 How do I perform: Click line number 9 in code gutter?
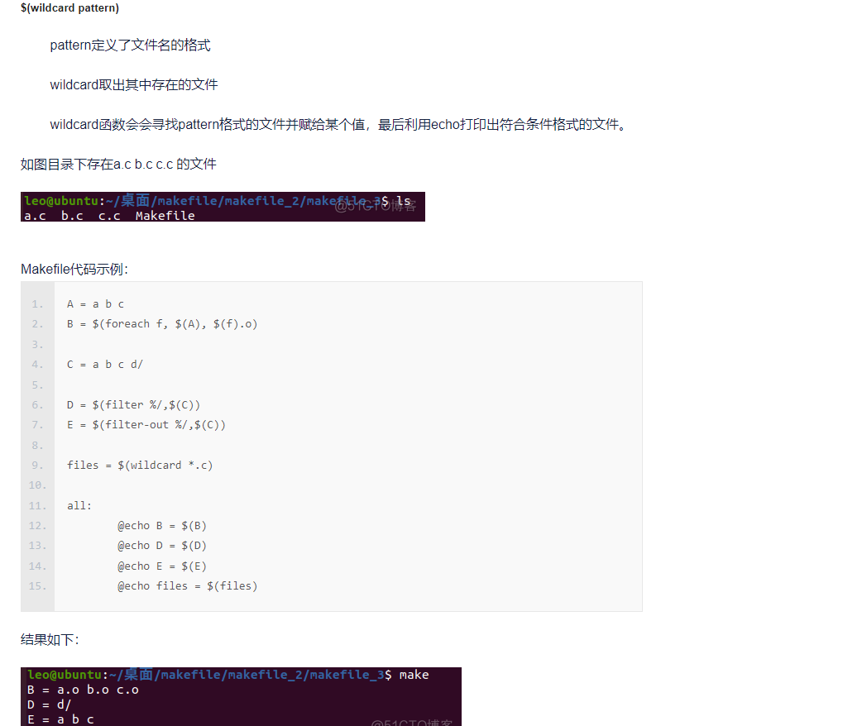[x=37, y=466]
